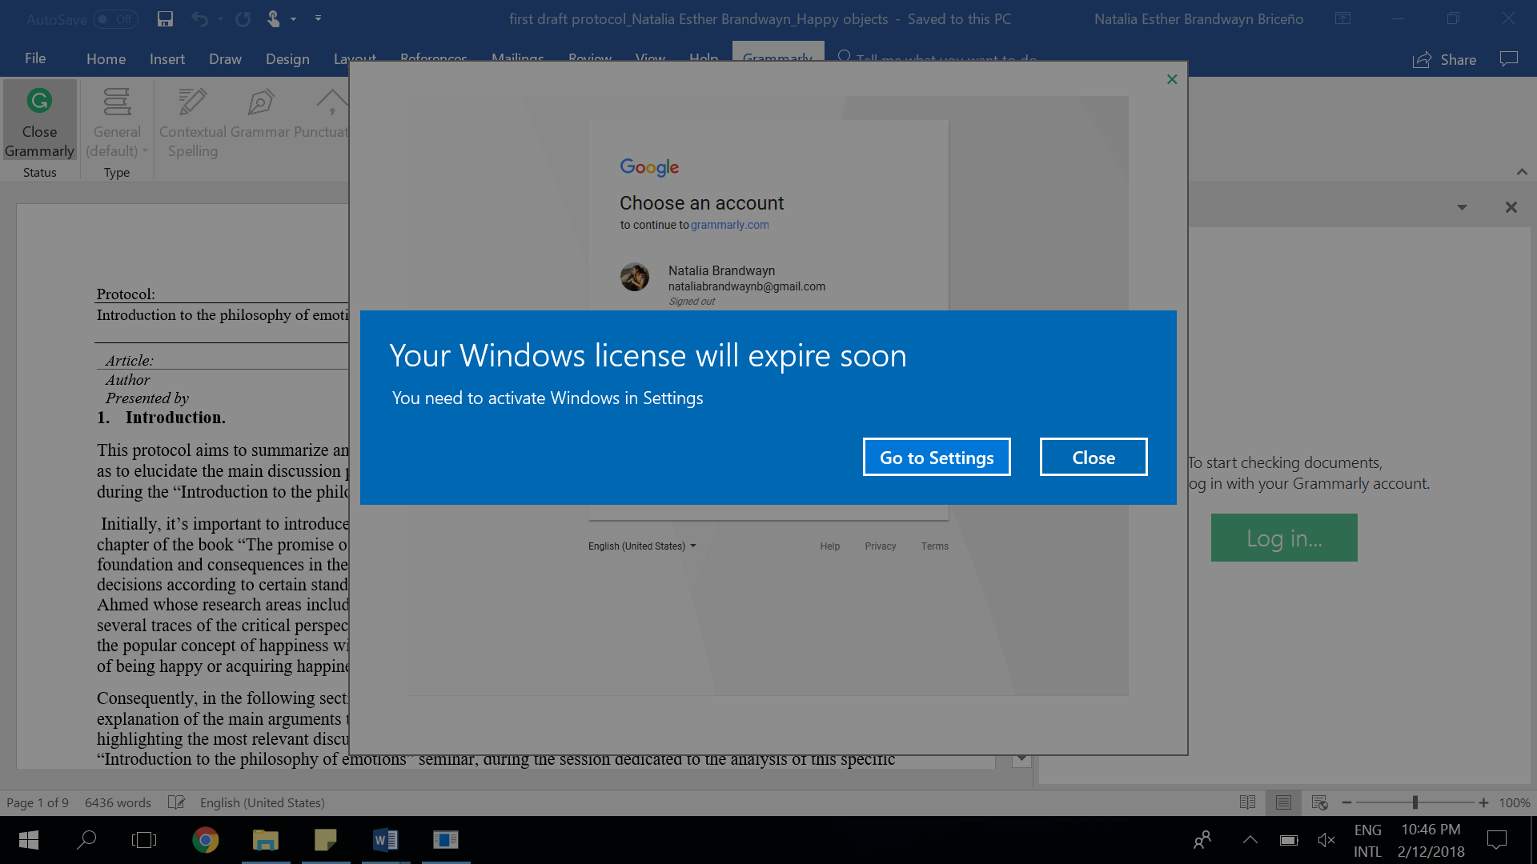
Task: Open Windows search from taskbar
Action: point(86,840)
